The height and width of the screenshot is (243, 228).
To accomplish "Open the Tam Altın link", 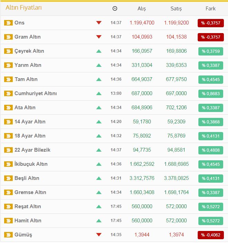I will point(26,79).
